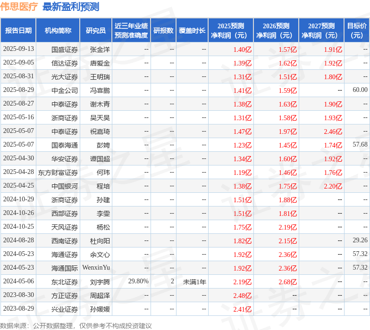The image size is (370, 330).
Task: Click target price 60.00
Action: click(x=360, y=90)
